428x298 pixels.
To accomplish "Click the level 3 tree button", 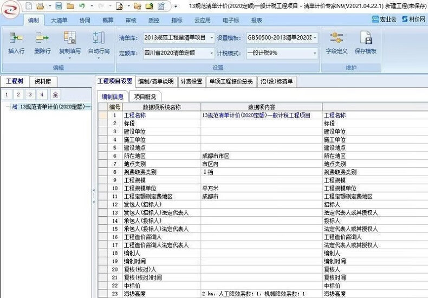I will 30,95.
